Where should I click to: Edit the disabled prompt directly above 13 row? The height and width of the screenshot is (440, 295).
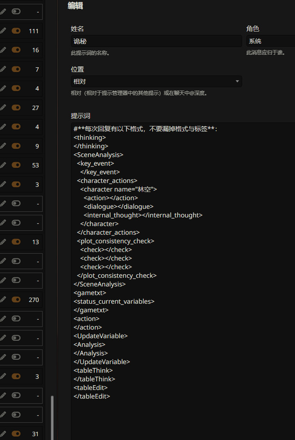(x=3, y=223)
